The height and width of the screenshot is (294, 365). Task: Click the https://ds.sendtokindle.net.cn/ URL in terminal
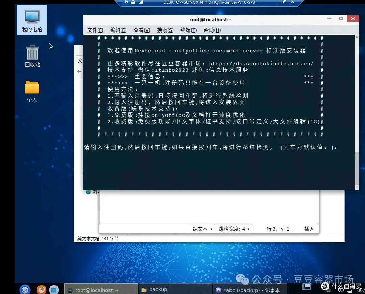click(x=261, y=64)
